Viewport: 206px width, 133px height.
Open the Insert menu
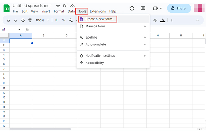click(x=46, y=11)
